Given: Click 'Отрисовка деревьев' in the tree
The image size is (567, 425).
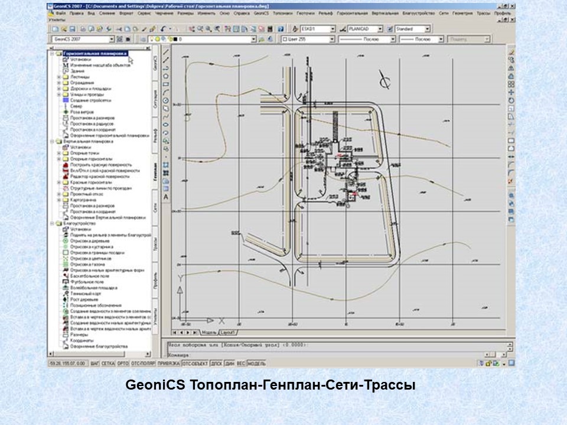Looking at the screenshot, I should click(90, 241).
